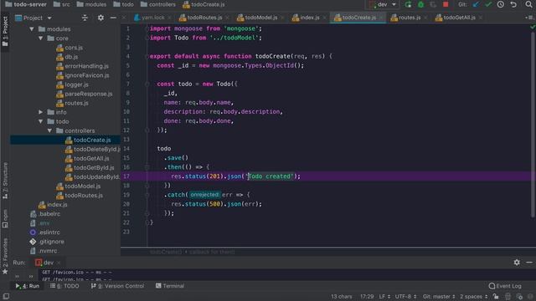Screen dimensions: 536x301
Task: Collapse the todo folder in tree
Action: click(41, 121)
